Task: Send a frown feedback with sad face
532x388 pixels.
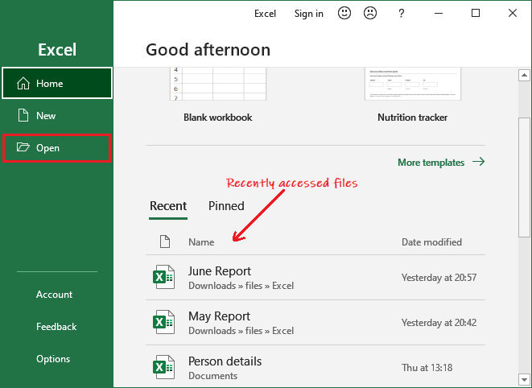Action: point(369,13)
